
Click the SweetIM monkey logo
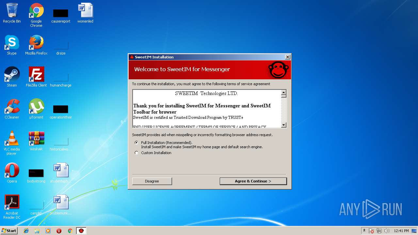click(x=278, y=70)
